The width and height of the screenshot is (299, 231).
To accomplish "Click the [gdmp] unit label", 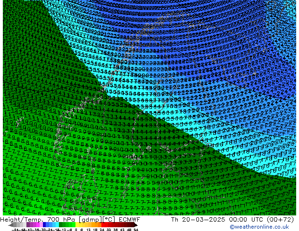I will (x=90, y=220).
